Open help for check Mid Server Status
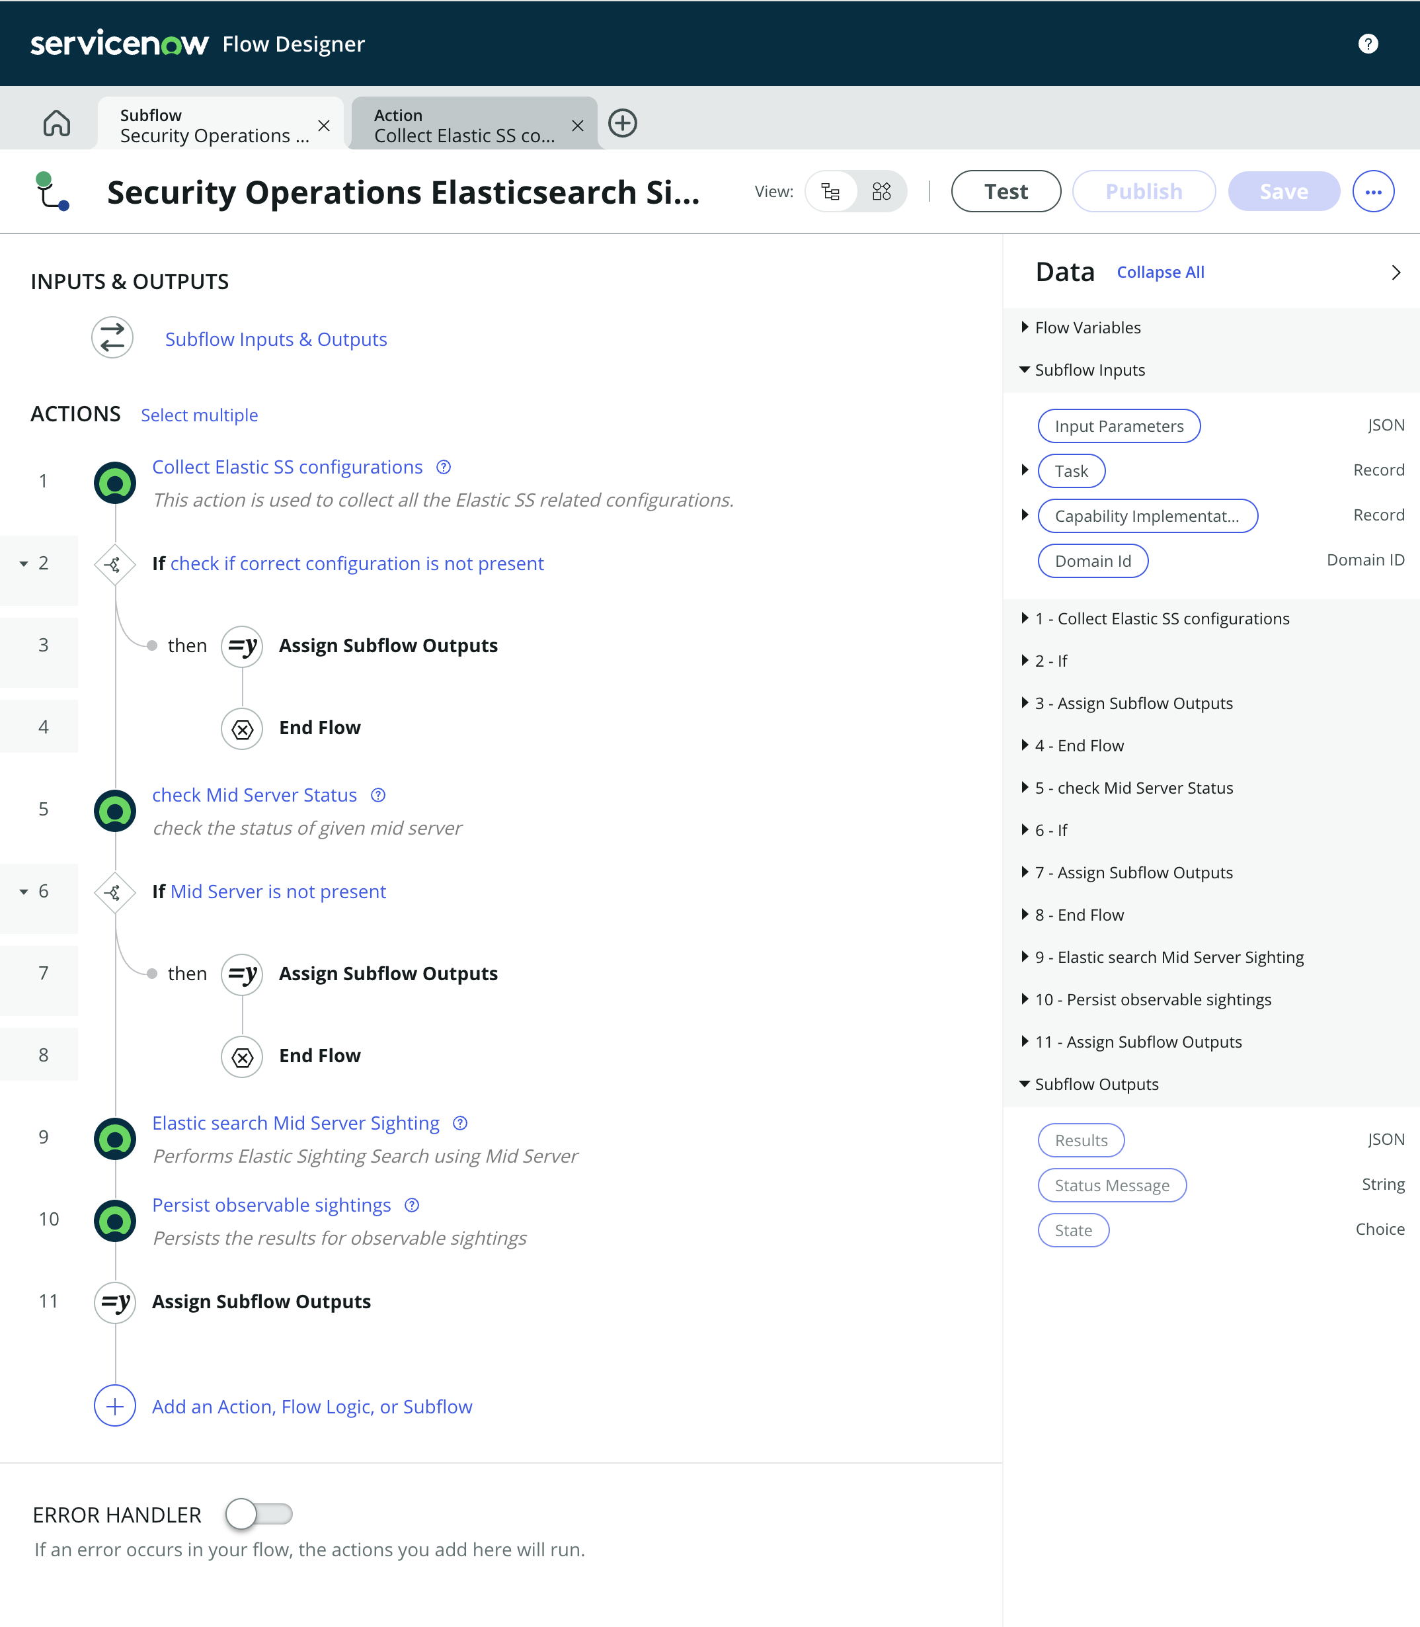Image resolution: width=1420 pixels, height=1627 pixels. click(x=379, y=795)
